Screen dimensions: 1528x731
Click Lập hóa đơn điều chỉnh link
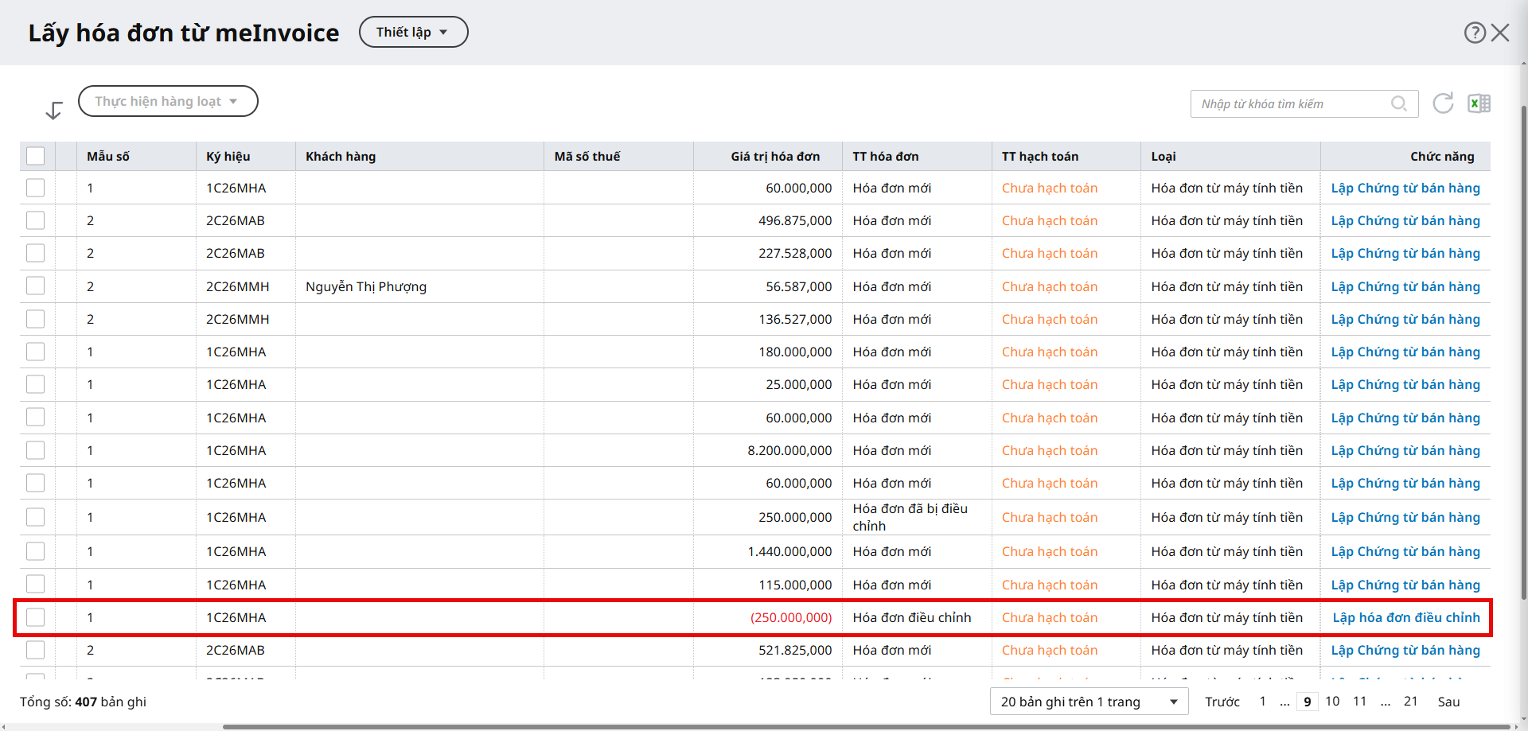pyautogui.click(x=1406, y=617)
